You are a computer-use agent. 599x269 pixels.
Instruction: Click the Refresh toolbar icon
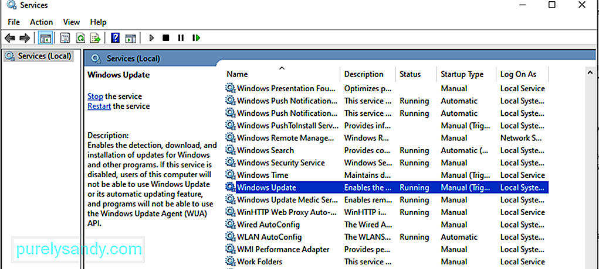80,38
